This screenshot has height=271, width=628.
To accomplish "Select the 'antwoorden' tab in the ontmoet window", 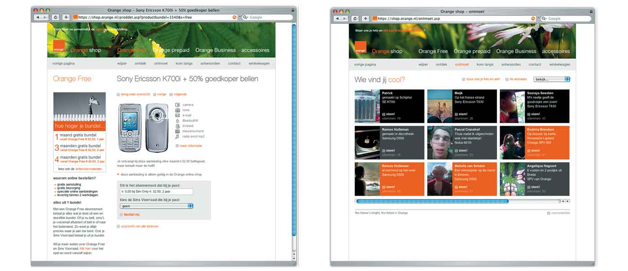I will (x=511, y=65).
